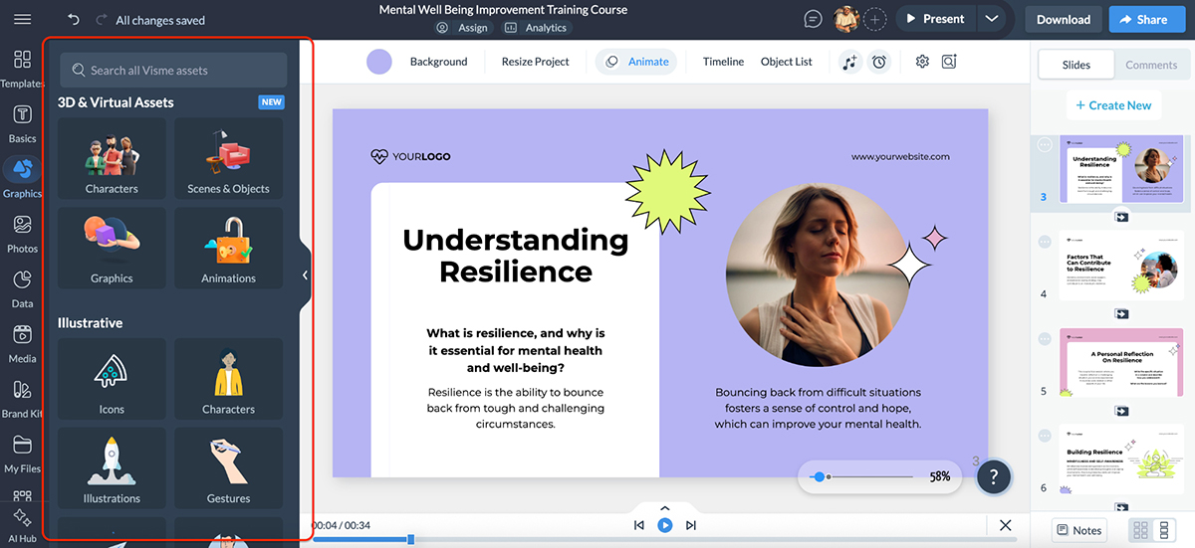This screenshot has height=548, width=1195.
Task: Click Background in the toolbar
Action: pyautogui.click(x=438, y=62)
